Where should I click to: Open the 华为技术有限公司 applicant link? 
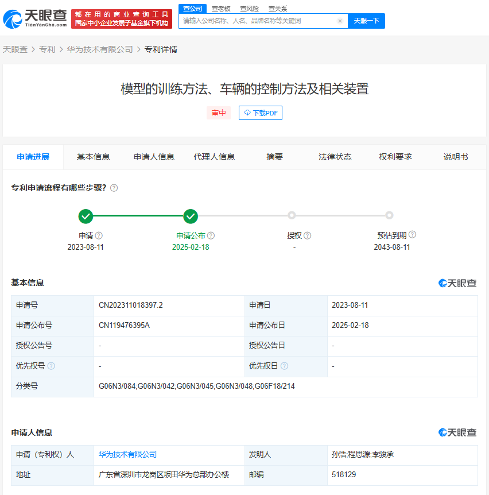coord(128,454)
